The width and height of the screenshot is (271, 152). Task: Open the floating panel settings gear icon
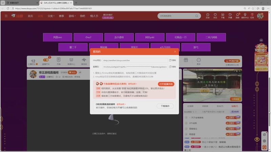pyautogui.click(x=264, y=141)
